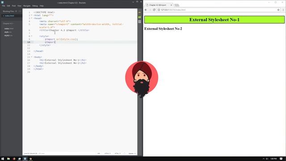The height and width of the screenshot is (161, 286).
Task: Collapse the style tag fold arrow on line 8
Action: (32, 36)
